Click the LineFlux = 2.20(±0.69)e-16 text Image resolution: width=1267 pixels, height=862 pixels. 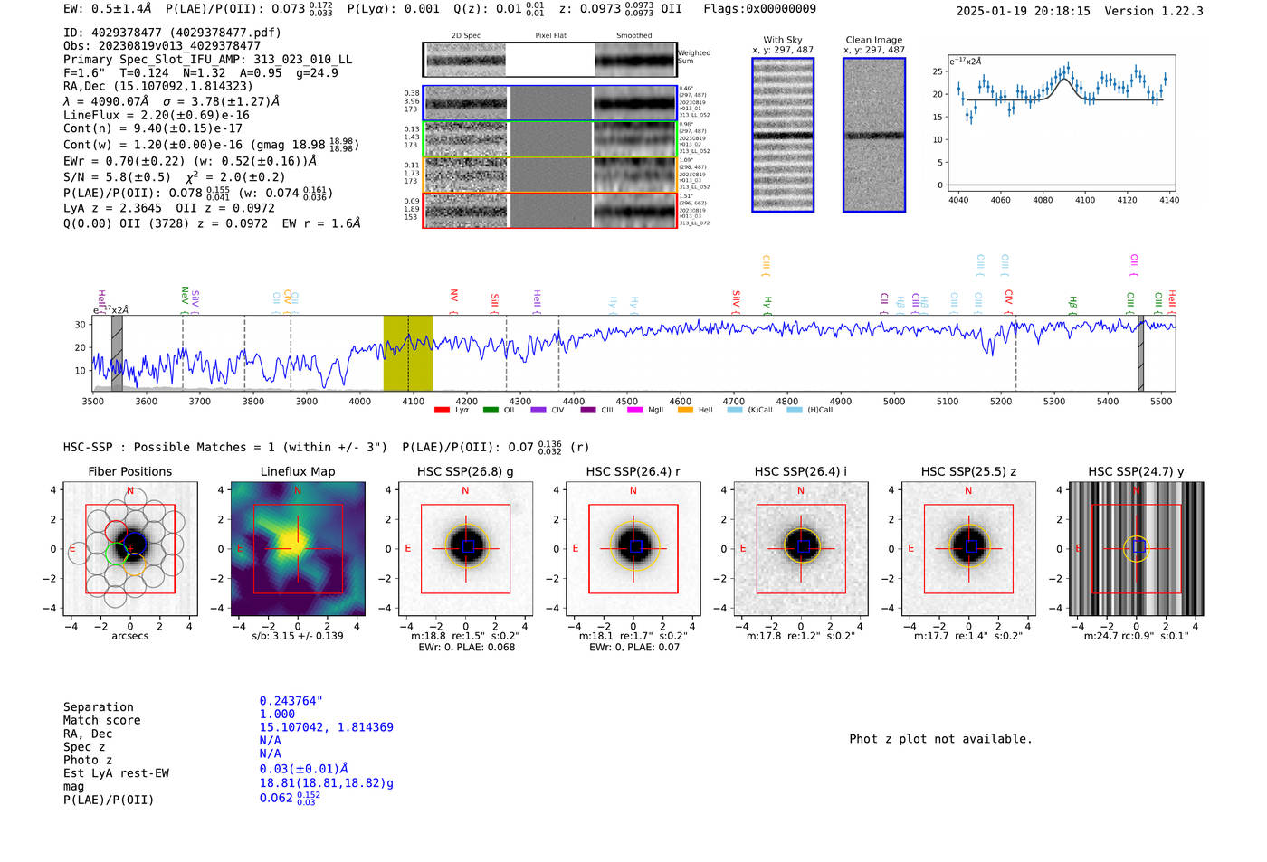pos(157,116)
